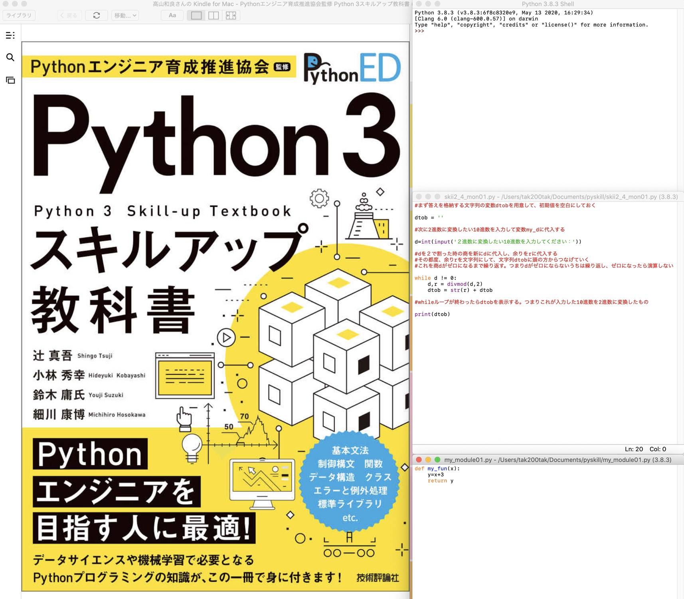The image size is (684, 599).
Task: Close the my_module01.py window red button
Action: tap(419, 460)
